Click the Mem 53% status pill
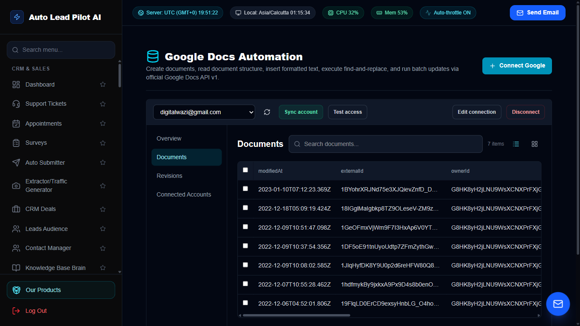This screenshot has height=326, width=580. pyautogui.click(x=392, y=13)
